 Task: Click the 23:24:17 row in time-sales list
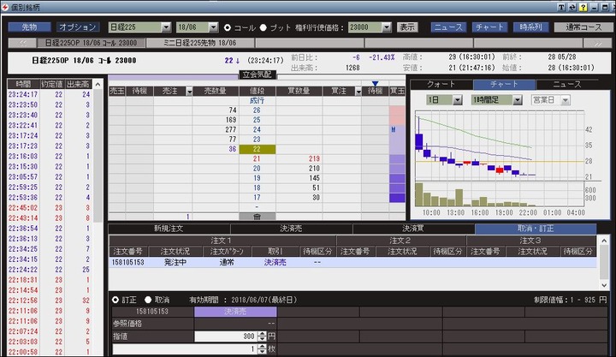click(50, 94)
